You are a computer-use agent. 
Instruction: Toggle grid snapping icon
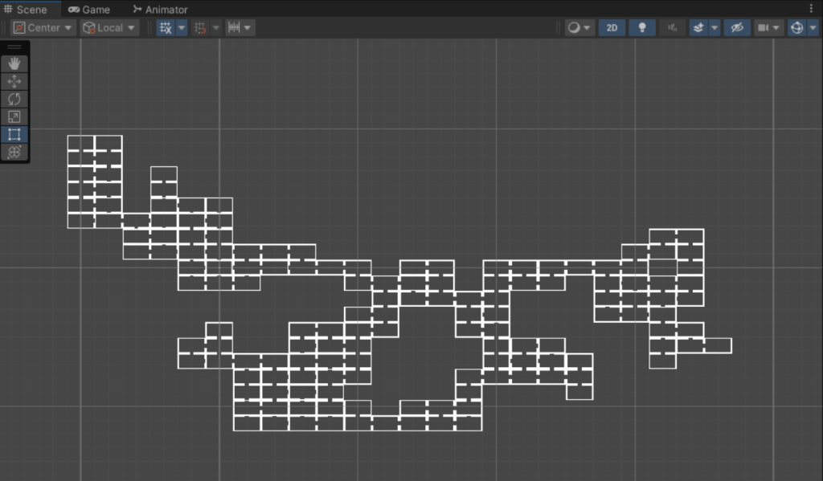[x=200, y=28]
